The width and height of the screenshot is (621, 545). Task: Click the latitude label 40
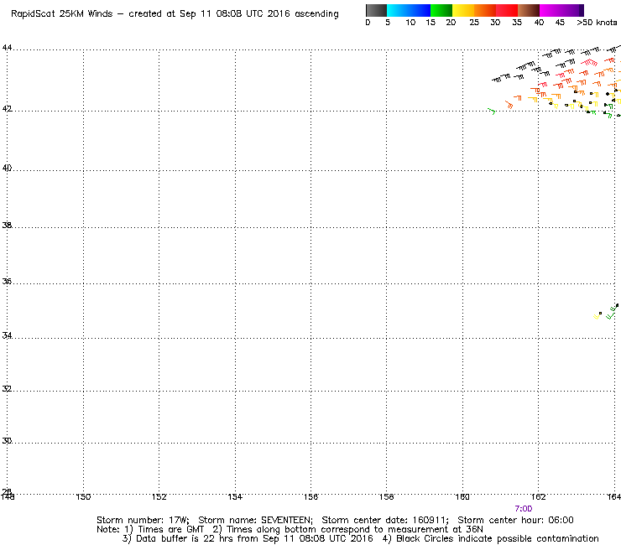(7, 168)
